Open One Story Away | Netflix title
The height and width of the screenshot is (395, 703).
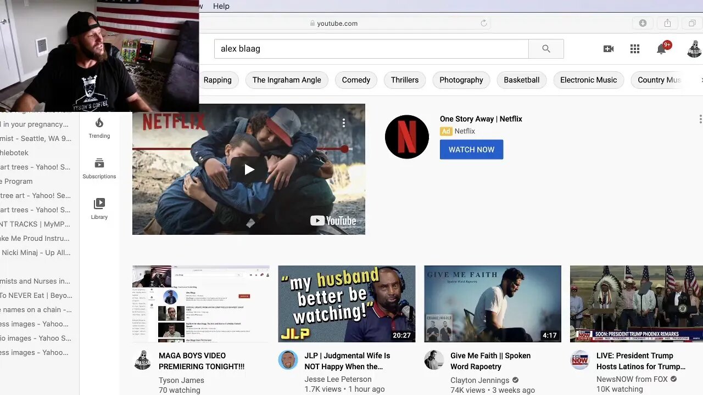[481, 119]
